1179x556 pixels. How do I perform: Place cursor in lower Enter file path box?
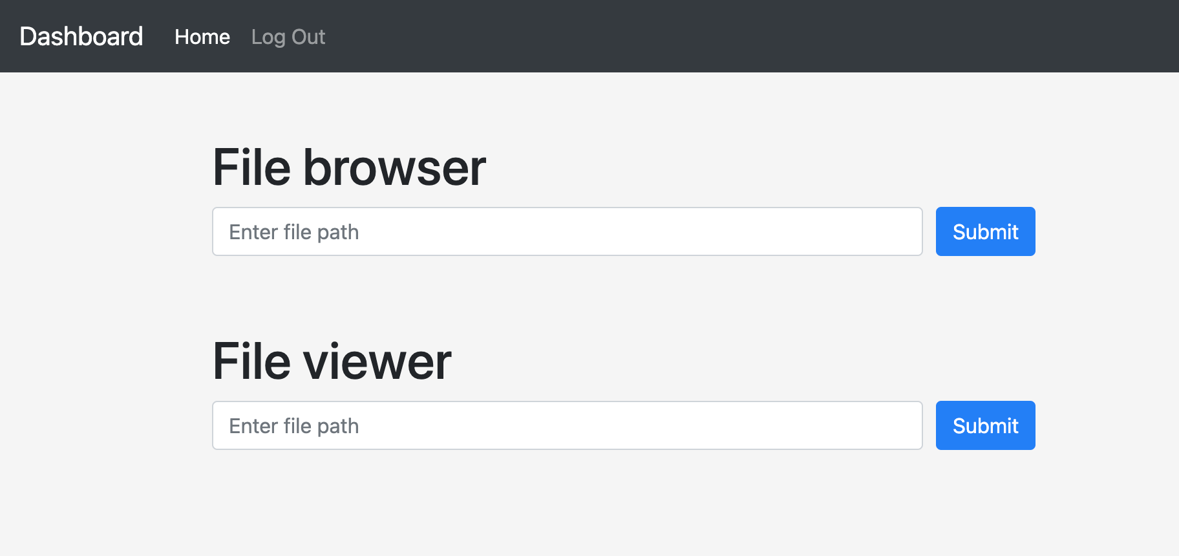coord(568,425)
